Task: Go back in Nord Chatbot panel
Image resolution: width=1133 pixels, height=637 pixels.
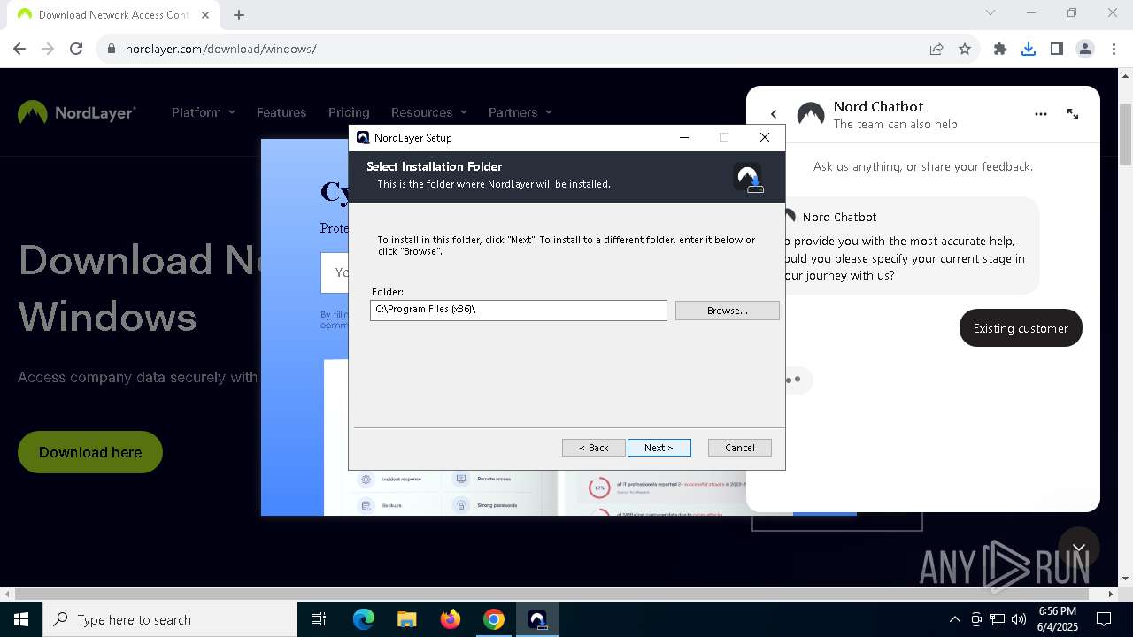Action: 774,114
